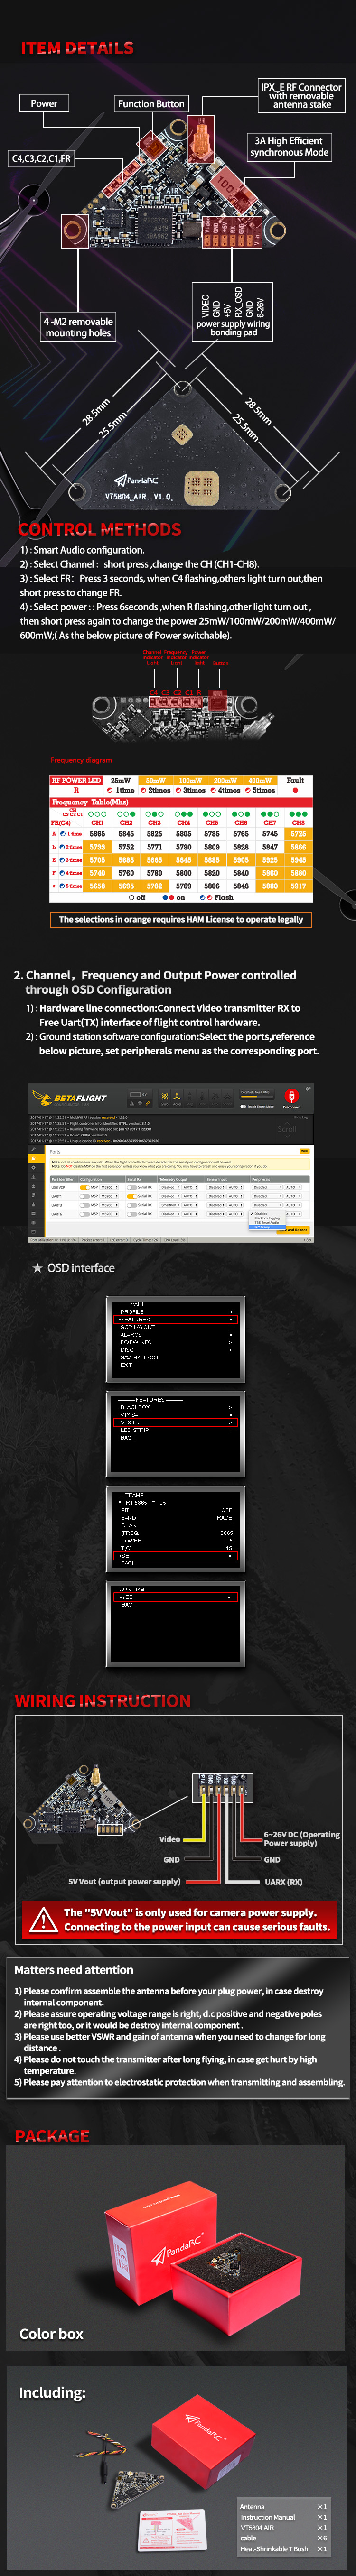Click the star icon beside OSD interface

coord(38,1268)
